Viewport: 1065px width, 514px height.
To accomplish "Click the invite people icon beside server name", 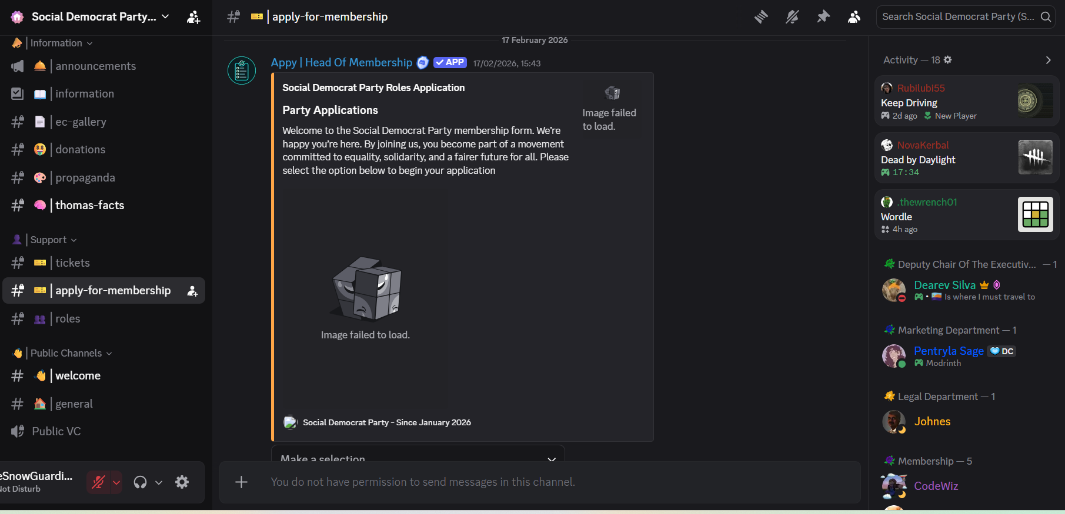I will click(x=193, y=17).
